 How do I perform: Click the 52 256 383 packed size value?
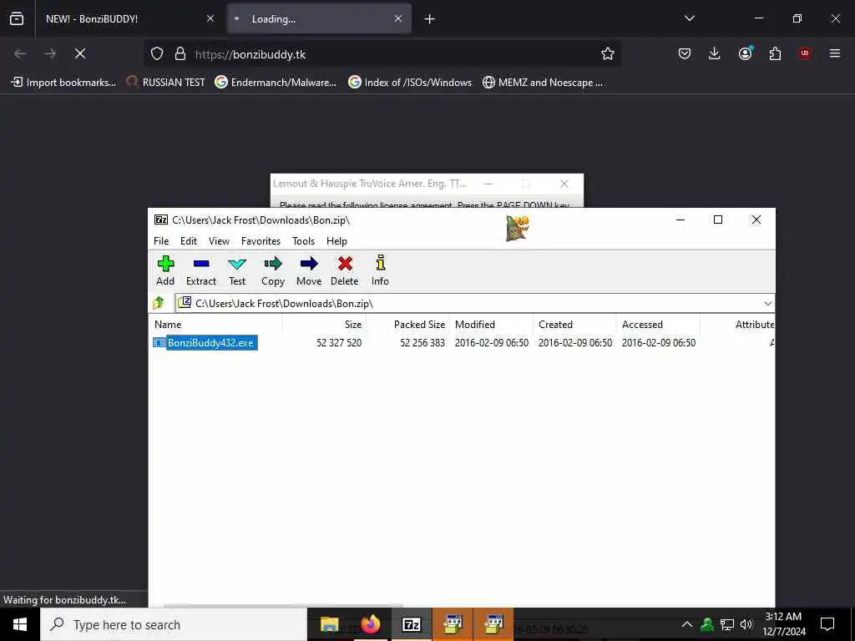pos(422,343)
